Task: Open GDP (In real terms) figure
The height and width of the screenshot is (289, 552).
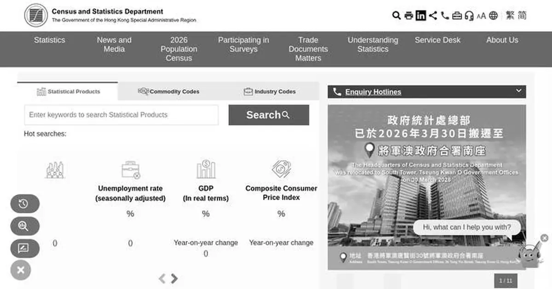Action: click(x=206, y=193)
